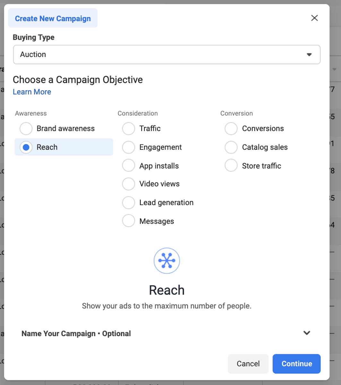341x385 pixels.
Task: Close the Create New Campaign dialog
Action: 314,18
